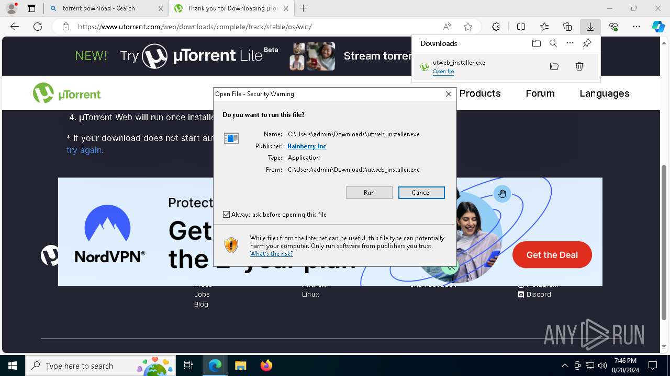The image size is (670, 376).
Task: Open Products menu on uTorrent site
Action: 480,93
